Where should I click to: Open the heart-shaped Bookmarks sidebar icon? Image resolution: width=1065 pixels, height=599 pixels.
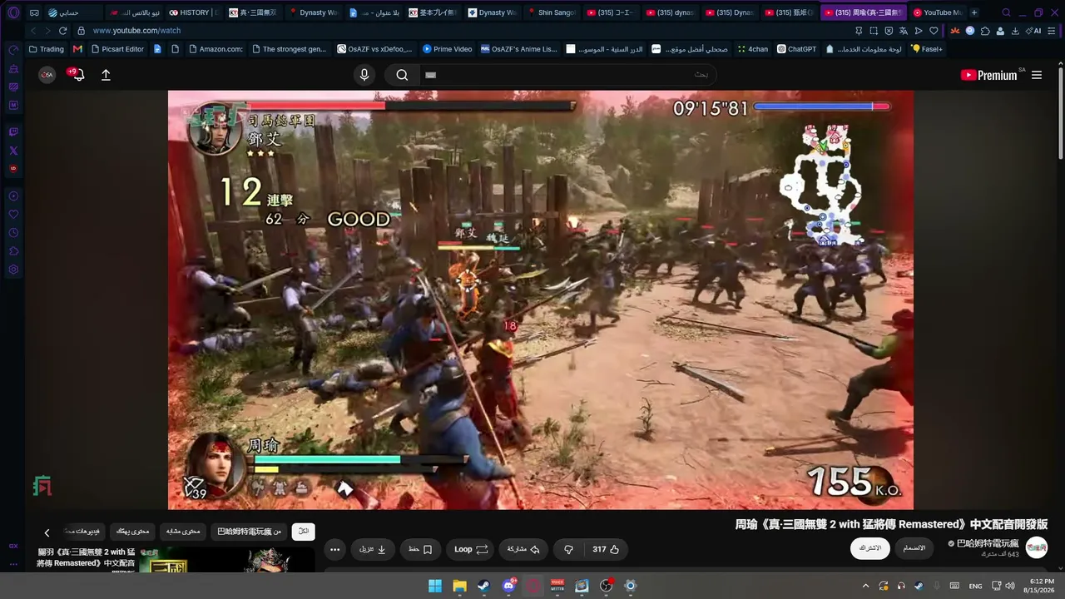(x=13, y=215)
